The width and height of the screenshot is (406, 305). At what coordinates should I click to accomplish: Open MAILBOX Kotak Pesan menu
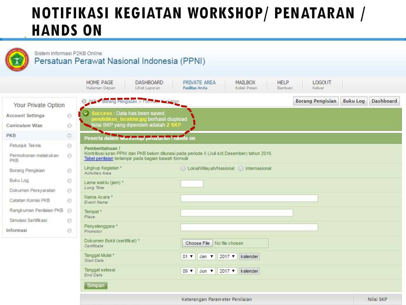coord(246,85)
